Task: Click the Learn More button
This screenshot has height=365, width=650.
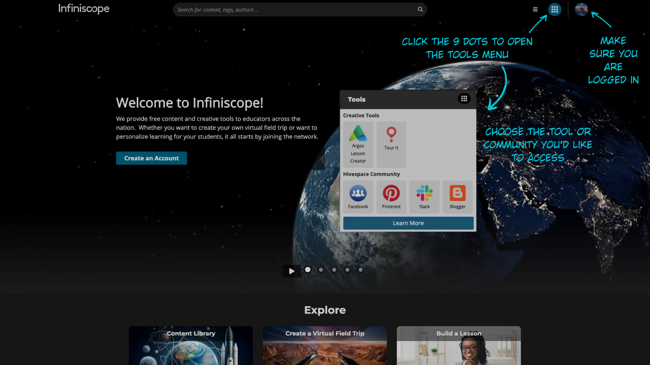Action: (x=408, y=223)
